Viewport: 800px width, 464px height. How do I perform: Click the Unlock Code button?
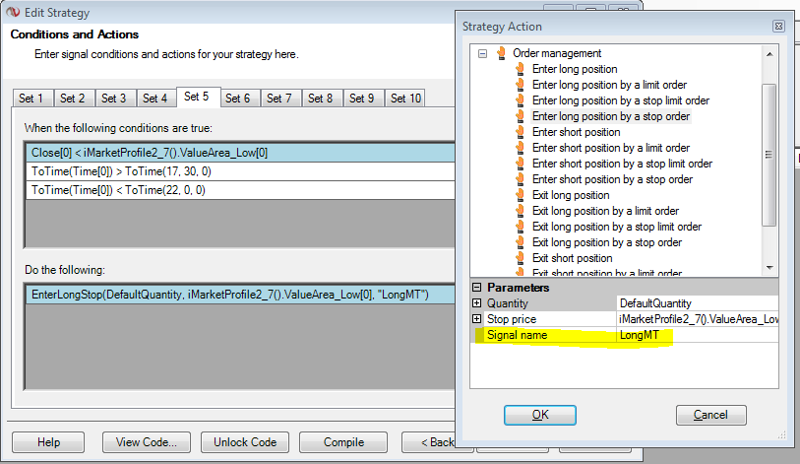click(245, 442)
